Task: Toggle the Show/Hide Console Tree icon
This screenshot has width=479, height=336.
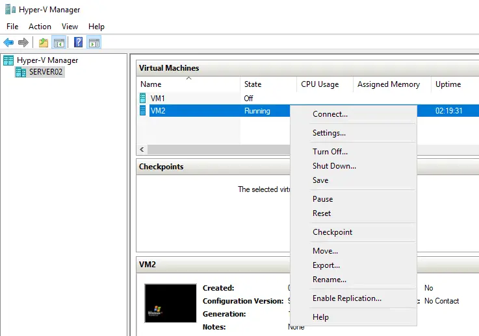Action: (58, 43)
